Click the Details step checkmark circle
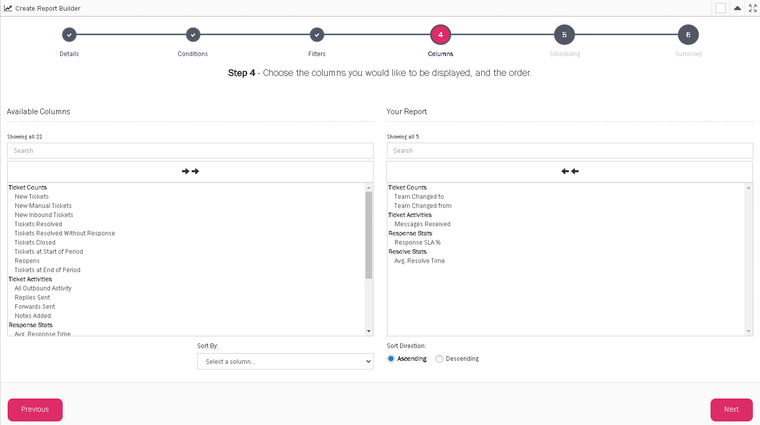The height and width of the screenshot is (425, 760). pyautogui.click(x=69, y=35)
